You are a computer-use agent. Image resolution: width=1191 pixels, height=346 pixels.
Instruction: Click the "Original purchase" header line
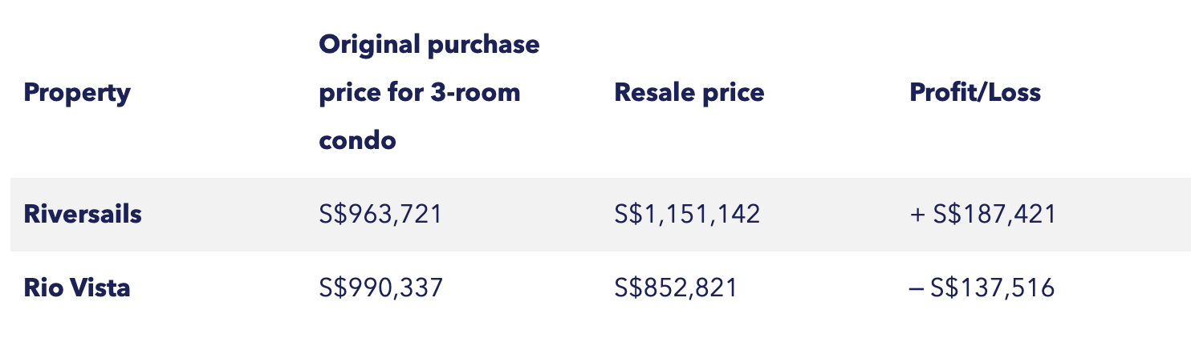(429, 45)
